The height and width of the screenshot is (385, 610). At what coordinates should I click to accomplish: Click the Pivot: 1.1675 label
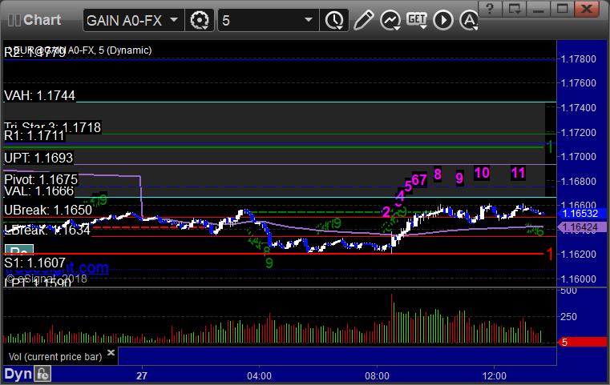41,179
